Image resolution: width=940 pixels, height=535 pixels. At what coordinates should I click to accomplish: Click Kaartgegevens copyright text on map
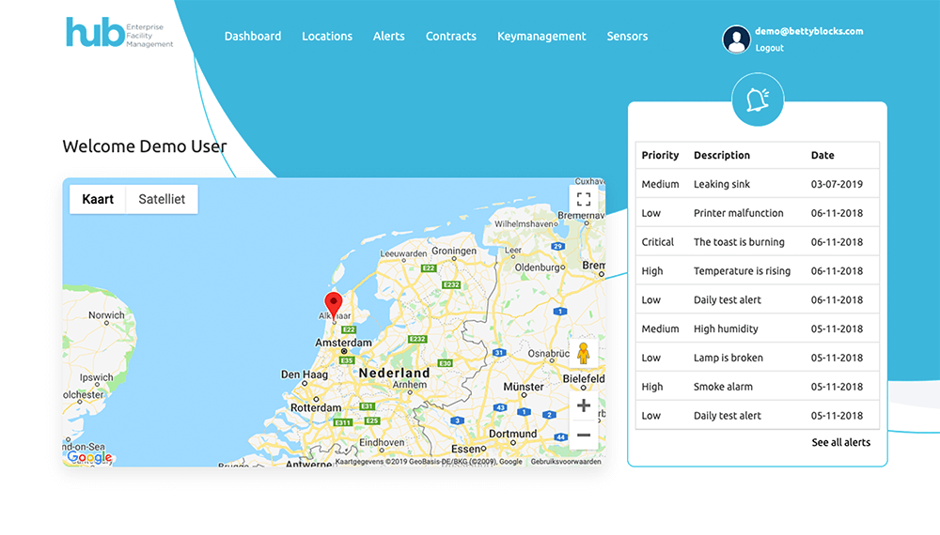point(429,462)
